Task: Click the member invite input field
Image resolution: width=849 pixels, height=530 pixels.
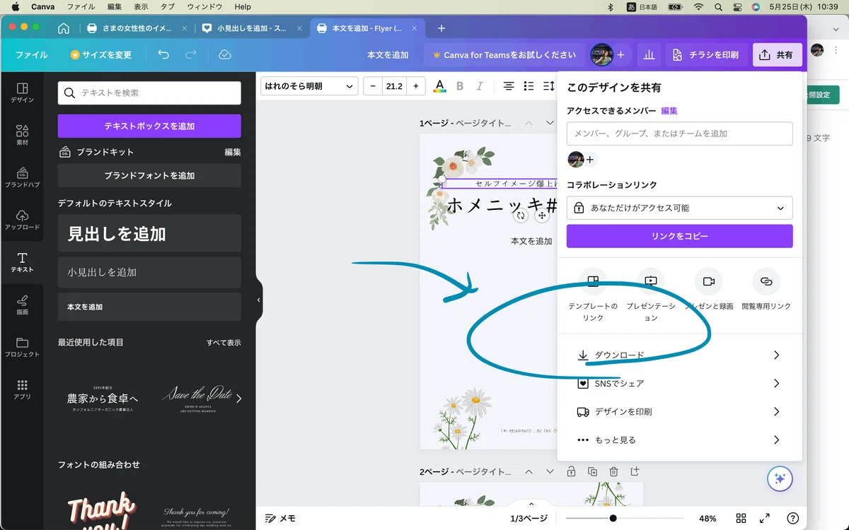Action: (x=679, y=134)
